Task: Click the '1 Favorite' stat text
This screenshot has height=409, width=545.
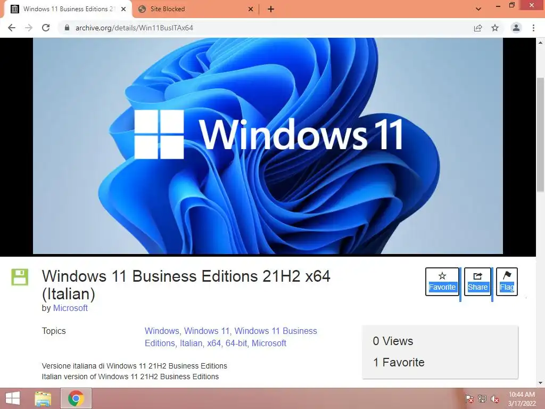Action: tap(399, 362)
